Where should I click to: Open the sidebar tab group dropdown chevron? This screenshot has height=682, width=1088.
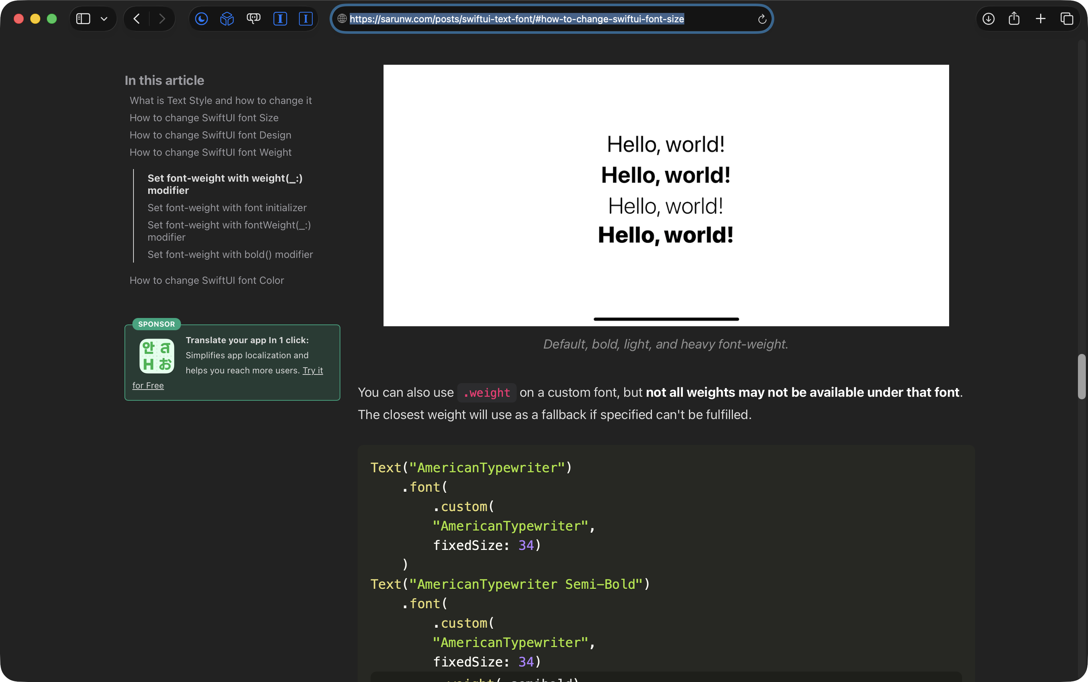tap(104, 19)
